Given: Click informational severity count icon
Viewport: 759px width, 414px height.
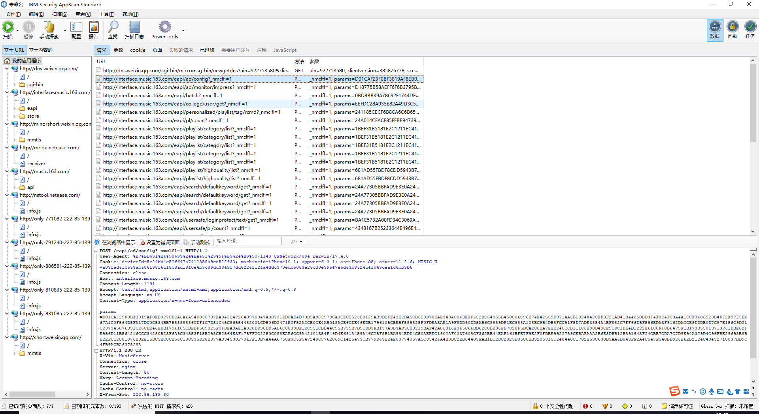Looking at the screenshot, I should [645, 406].
